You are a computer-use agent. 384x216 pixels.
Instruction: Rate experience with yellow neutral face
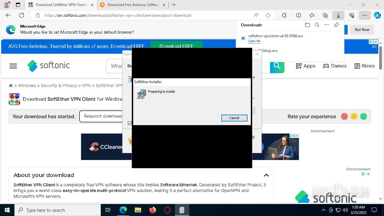[354, 116]
